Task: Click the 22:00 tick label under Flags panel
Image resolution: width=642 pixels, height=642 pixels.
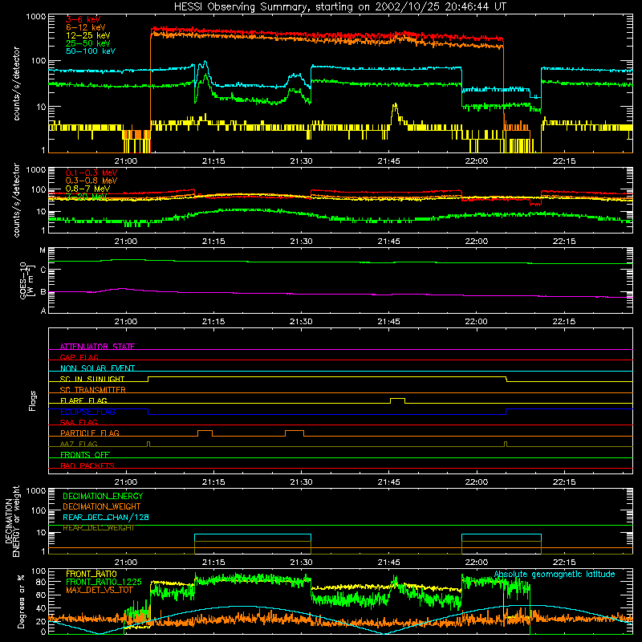Action: point(477,482)
